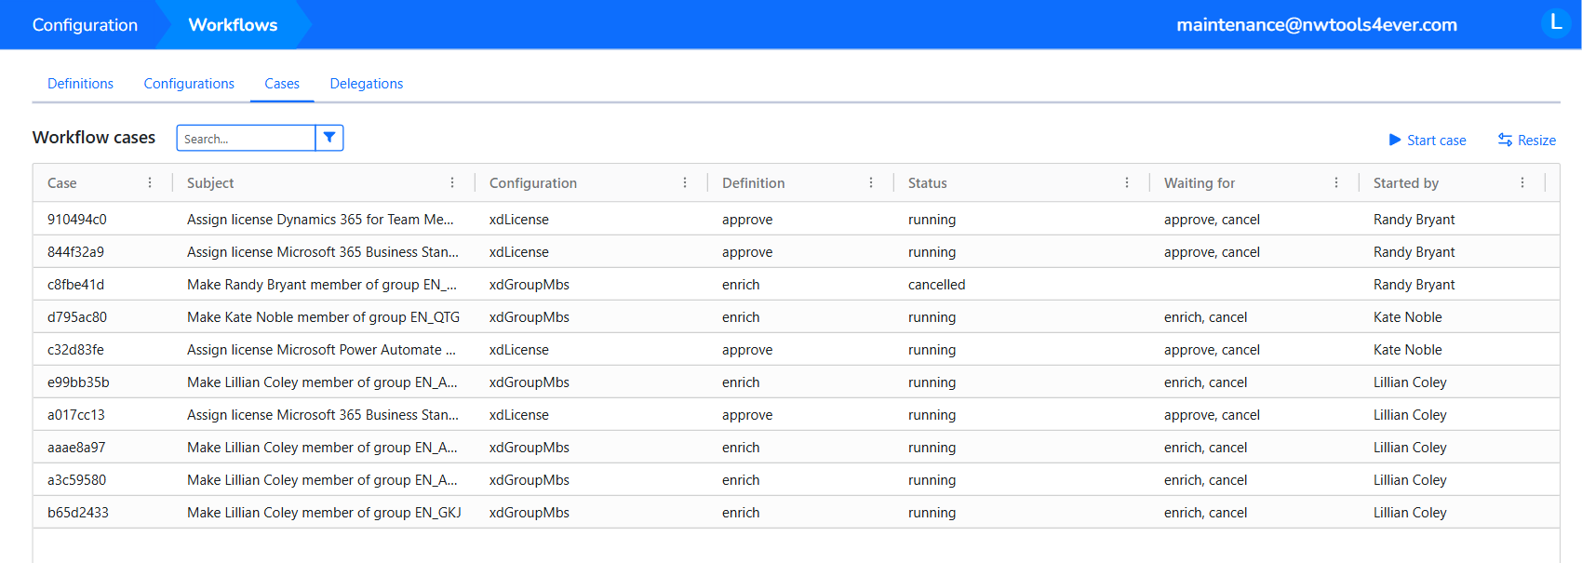Open the Configuration column options menu

pos(685,182)
